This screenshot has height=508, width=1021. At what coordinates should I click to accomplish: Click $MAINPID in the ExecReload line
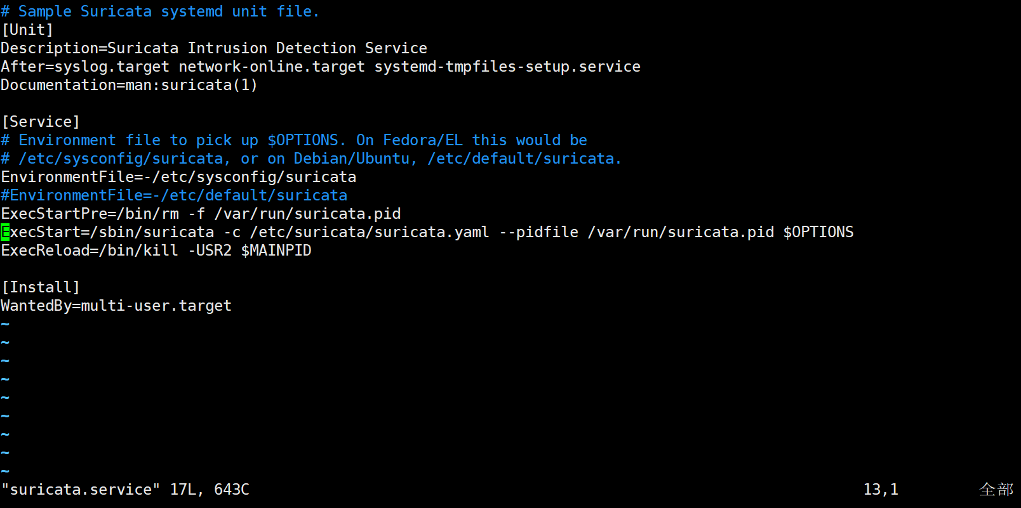[276, 251]
